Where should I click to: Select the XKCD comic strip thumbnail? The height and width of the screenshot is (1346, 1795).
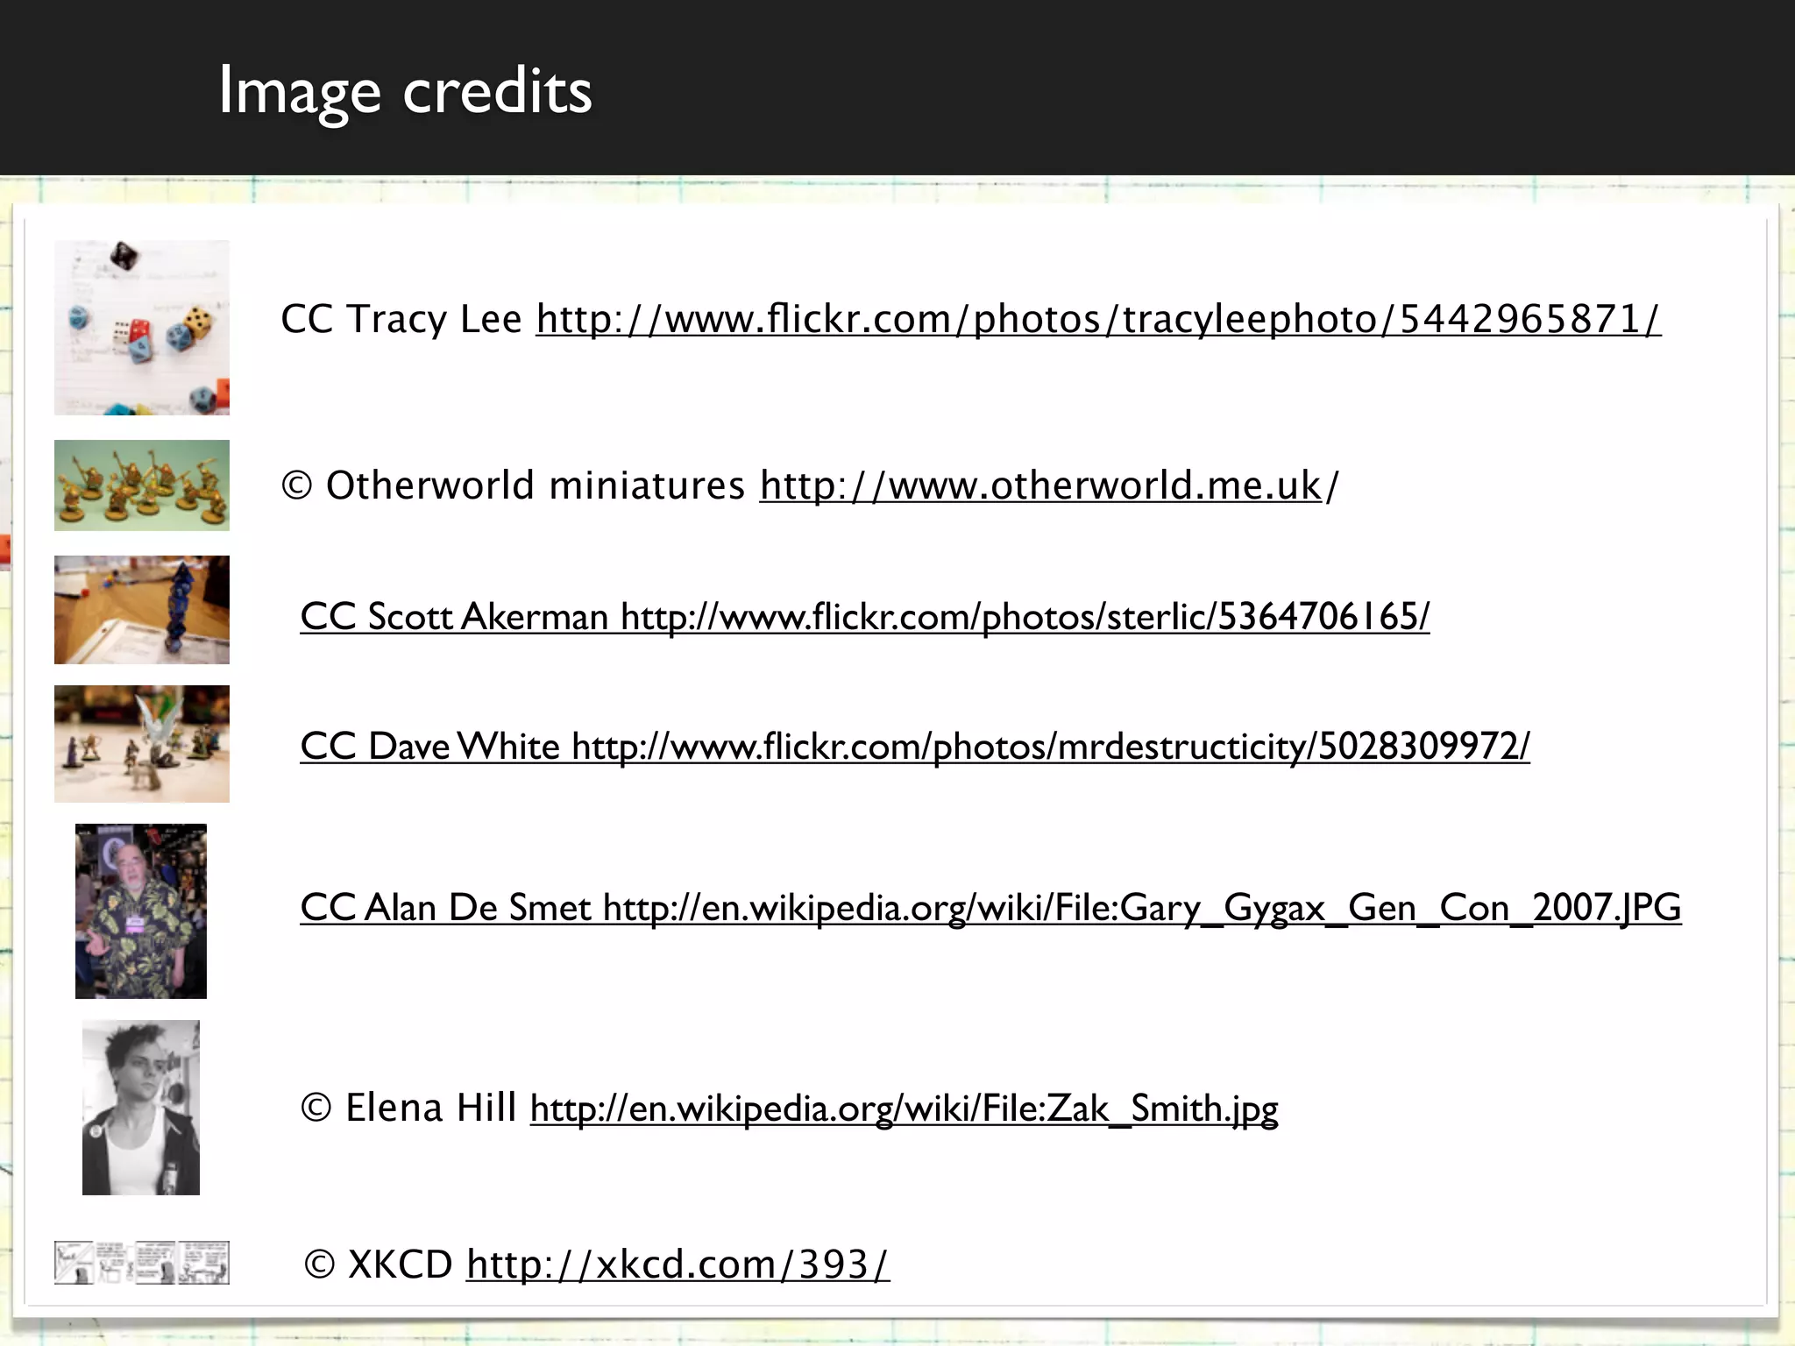[x=142, y=1263]
